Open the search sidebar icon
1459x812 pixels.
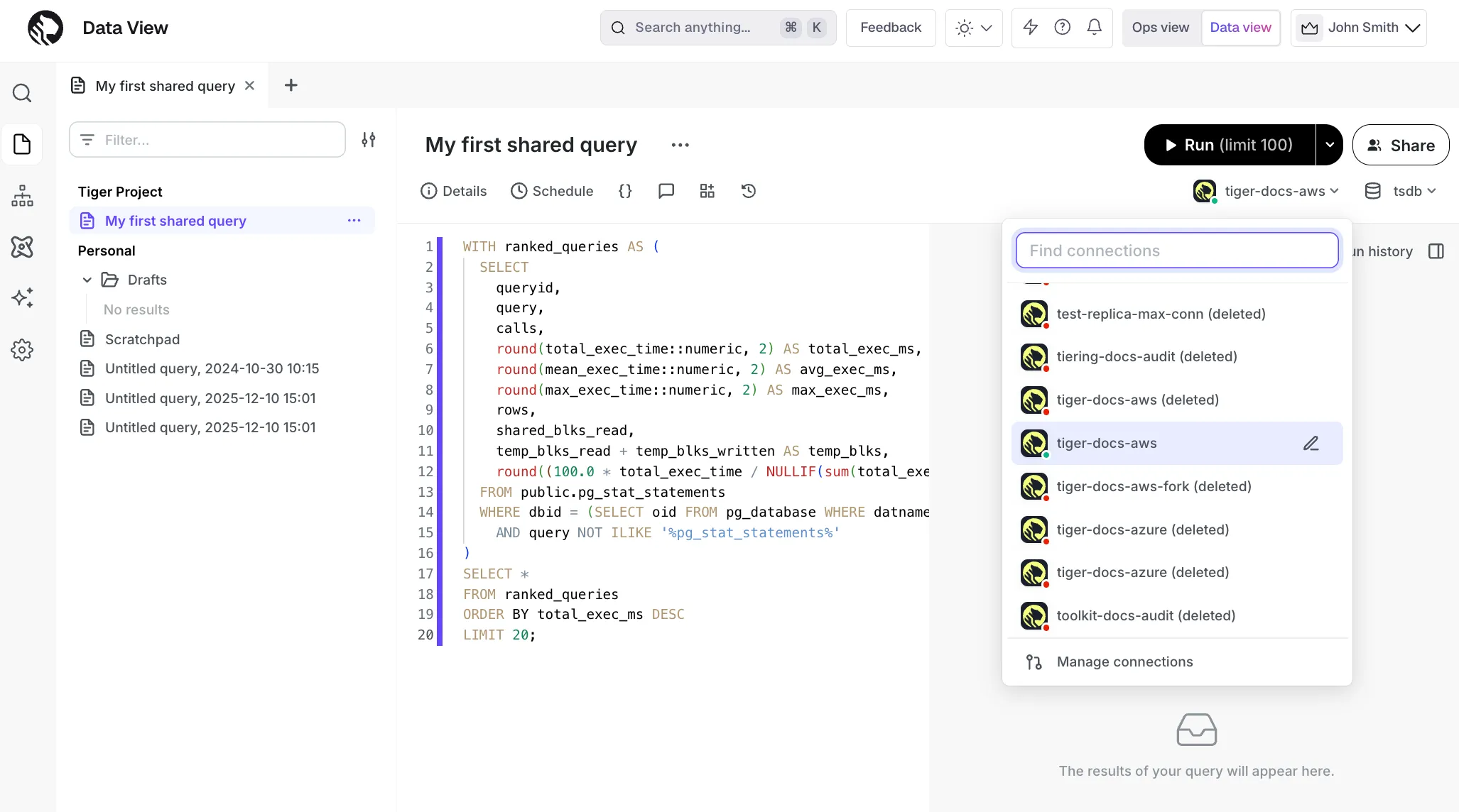point(22,93)
